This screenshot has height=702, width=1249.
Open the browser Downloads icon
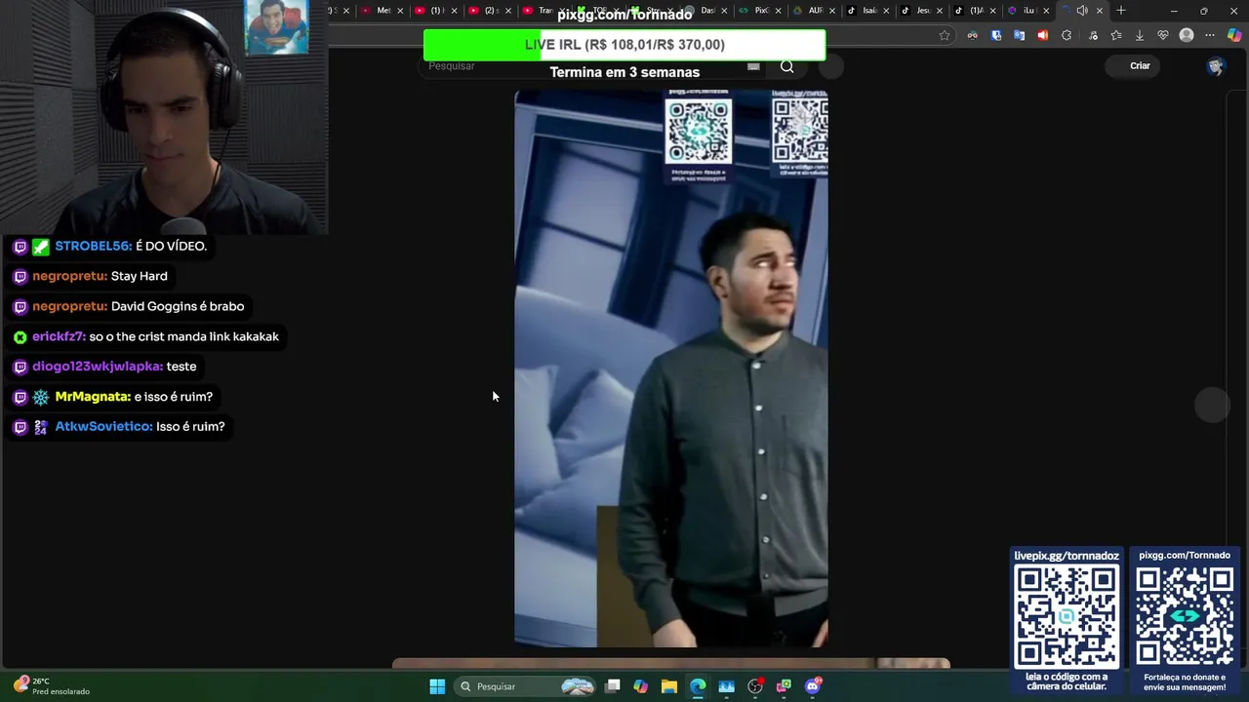click(1139, 35)
